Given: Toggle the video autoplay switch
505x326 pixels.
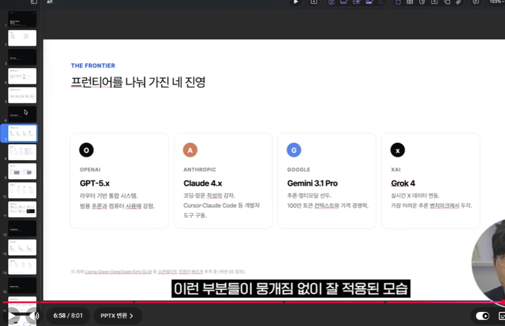Looking at the screenshot, I should pyautogui.click(x=482, y=316).
